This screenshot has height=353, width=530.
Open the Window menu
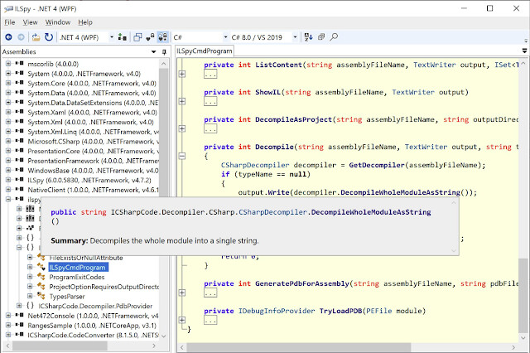pos(58,22)
